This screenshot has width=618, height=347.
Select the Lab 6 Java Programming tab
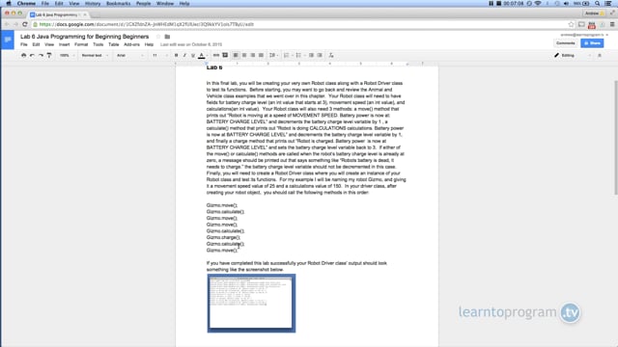pos(58,14)
